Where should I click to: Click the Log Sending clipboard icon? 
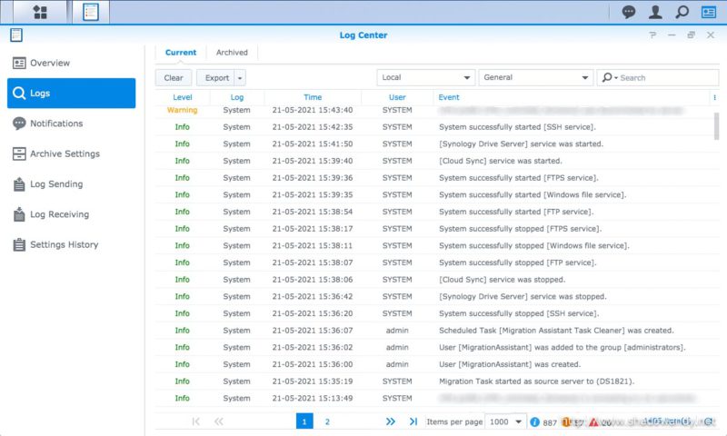(x=19, y=184)
